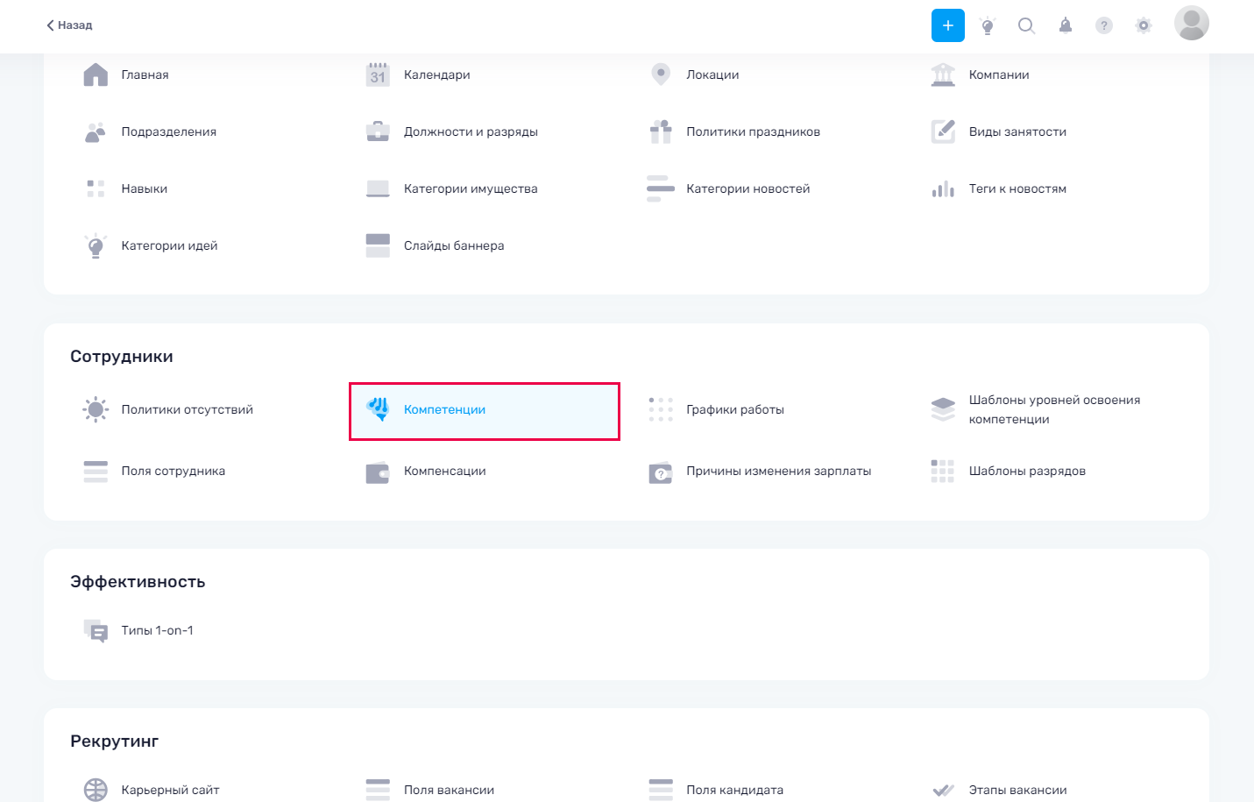Open help question mark icon

pos(1104,25)
